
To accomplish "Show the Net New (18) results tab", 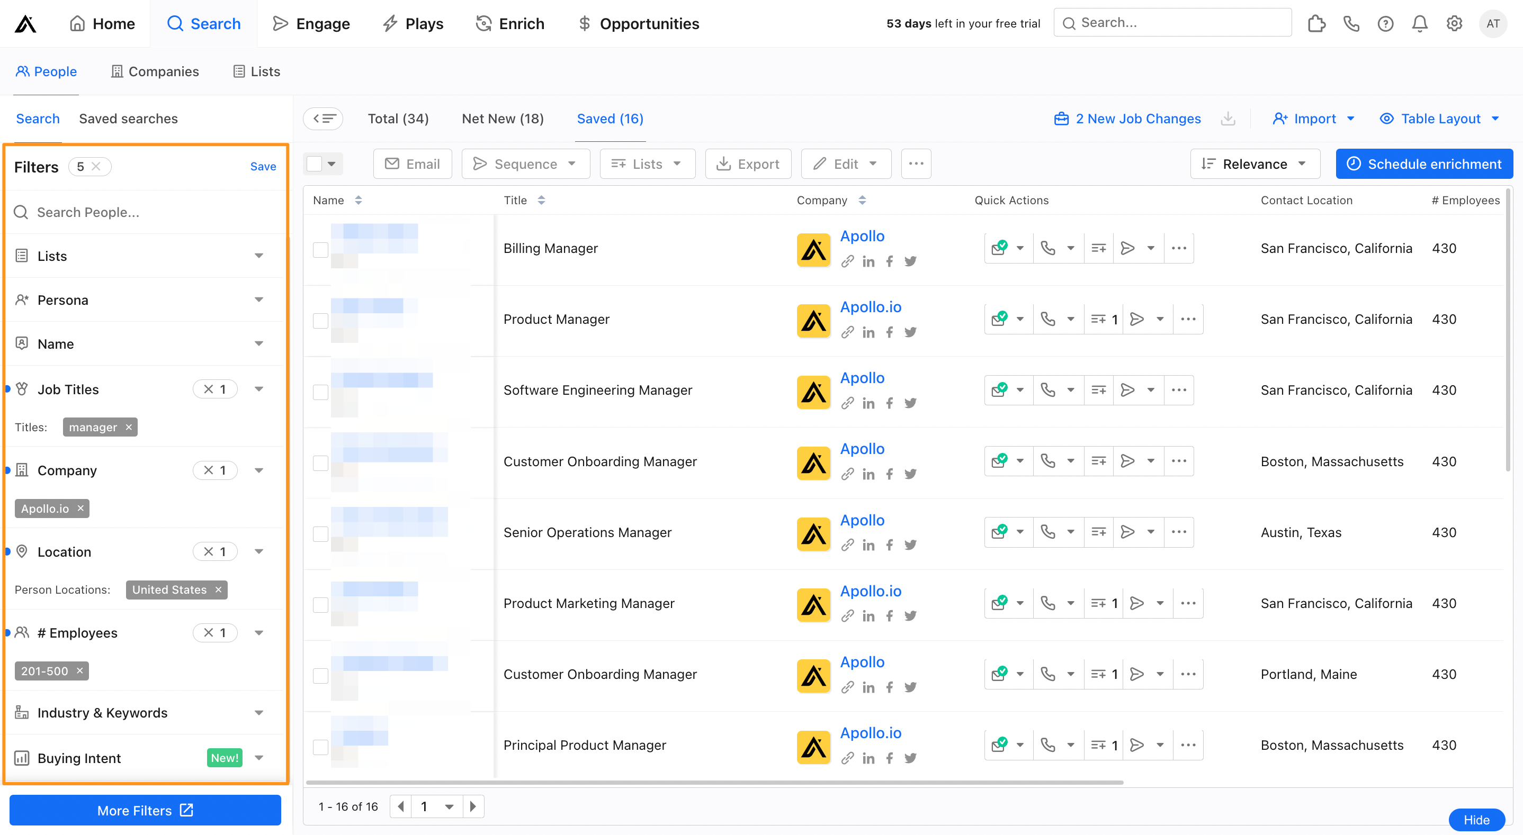I will (503, 119).
